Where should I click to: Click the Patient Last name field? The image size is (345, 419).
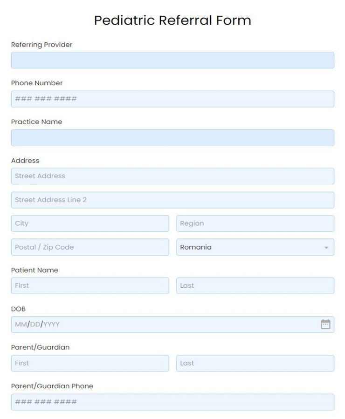tap(255, 285)
